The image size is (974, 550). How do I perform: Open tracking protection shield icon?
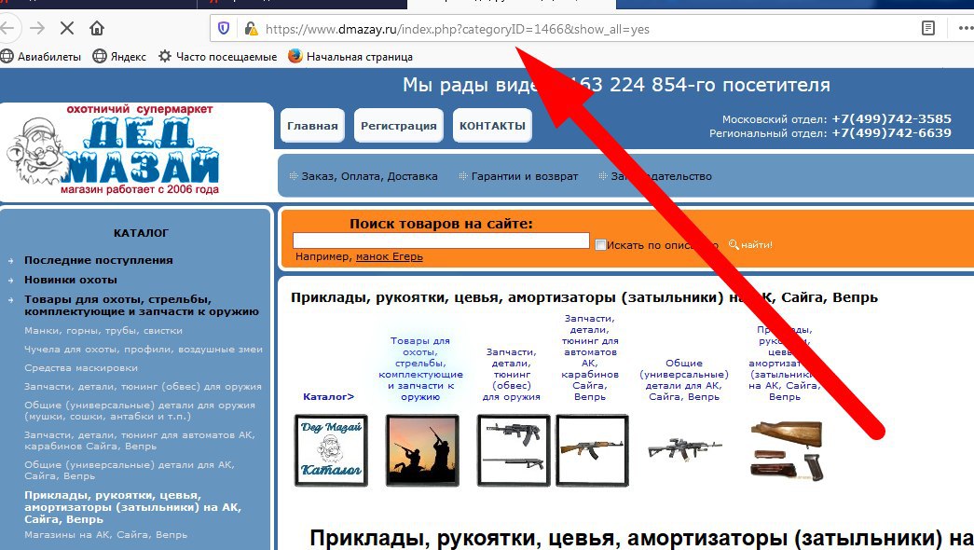224,29
